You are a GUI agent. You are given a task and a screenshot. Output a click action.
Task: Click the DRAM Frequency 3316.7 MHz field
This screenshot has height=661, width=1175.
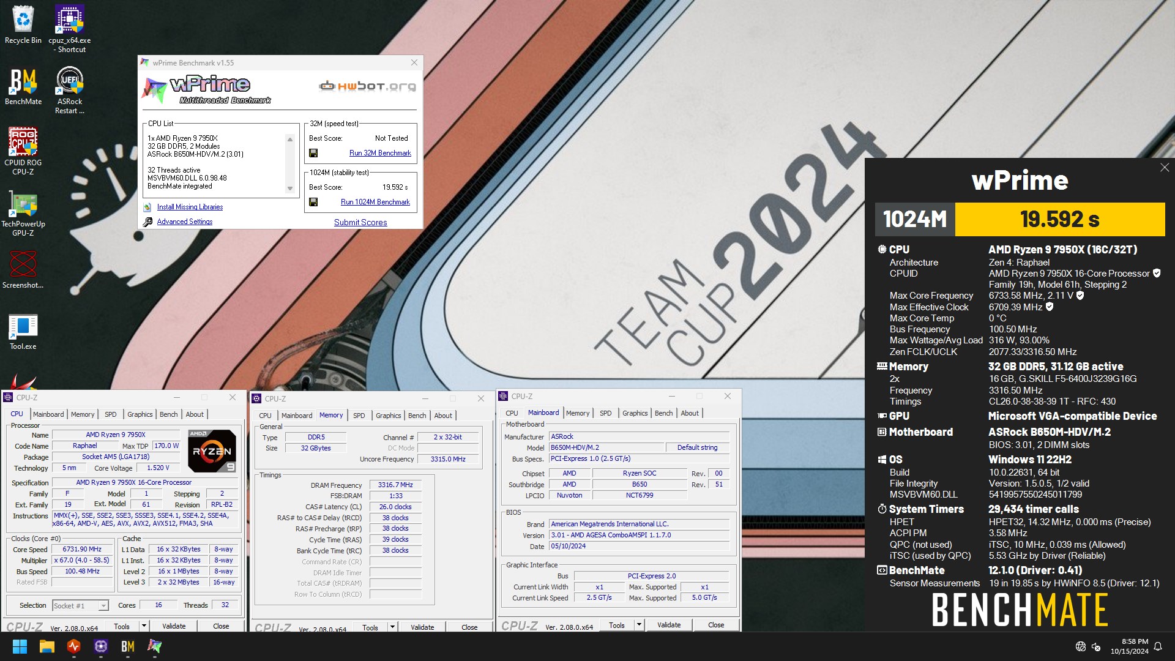(395, 485)
